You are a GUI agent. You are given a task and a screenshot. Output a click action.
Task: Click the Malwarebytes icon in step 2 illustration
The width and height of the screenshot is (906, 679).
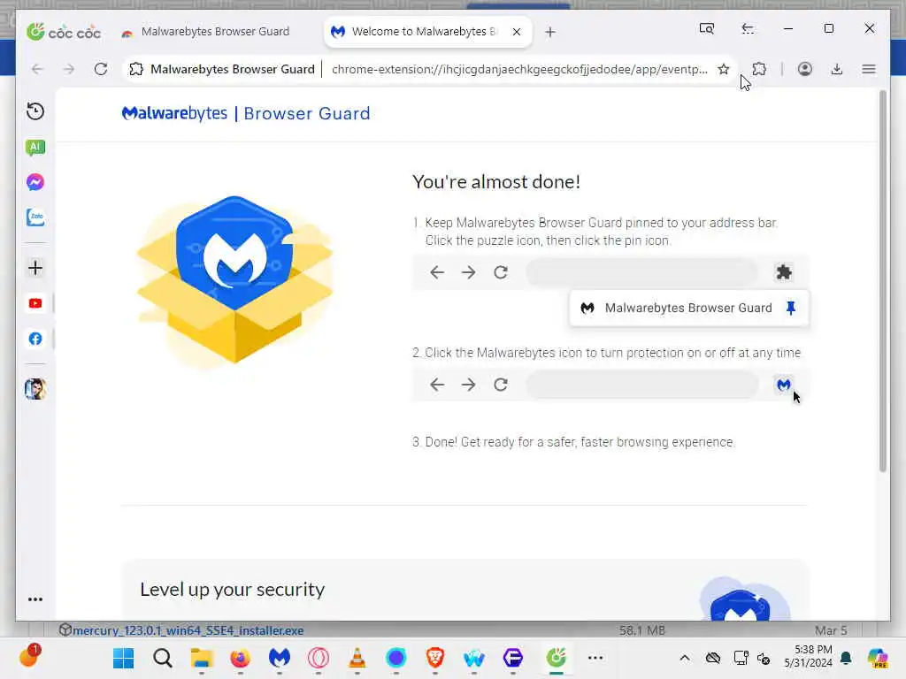point(784,385)
